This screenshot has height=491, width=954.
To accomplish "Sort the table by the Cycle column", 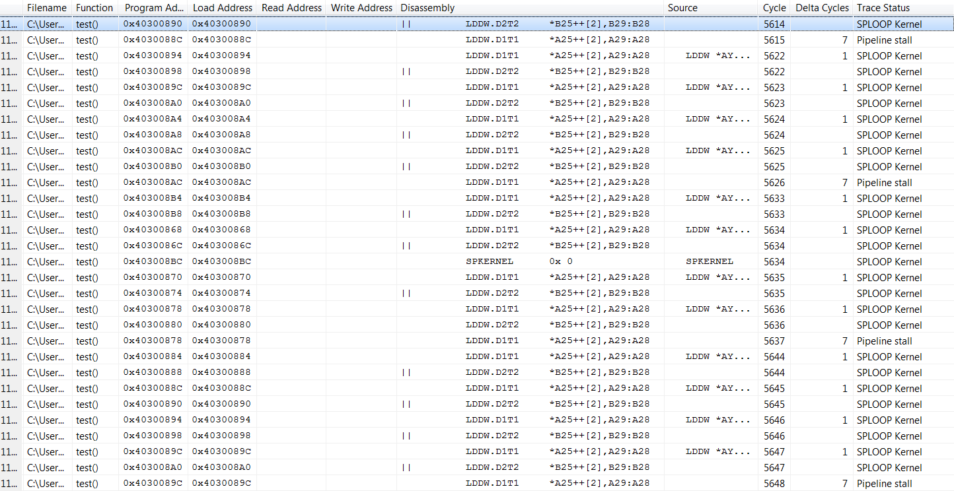I will coord(773,7).
